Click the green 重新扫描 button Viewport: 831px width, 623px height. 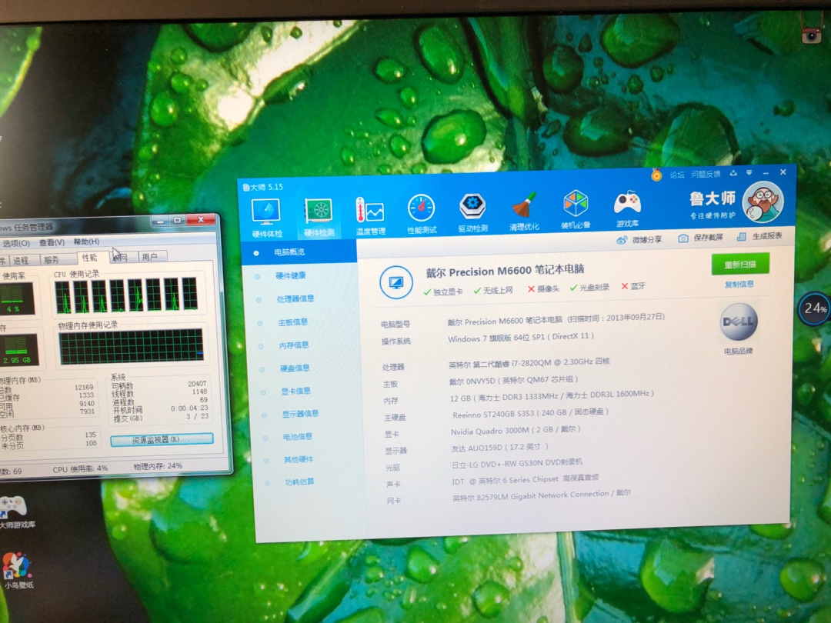(740, 265)
